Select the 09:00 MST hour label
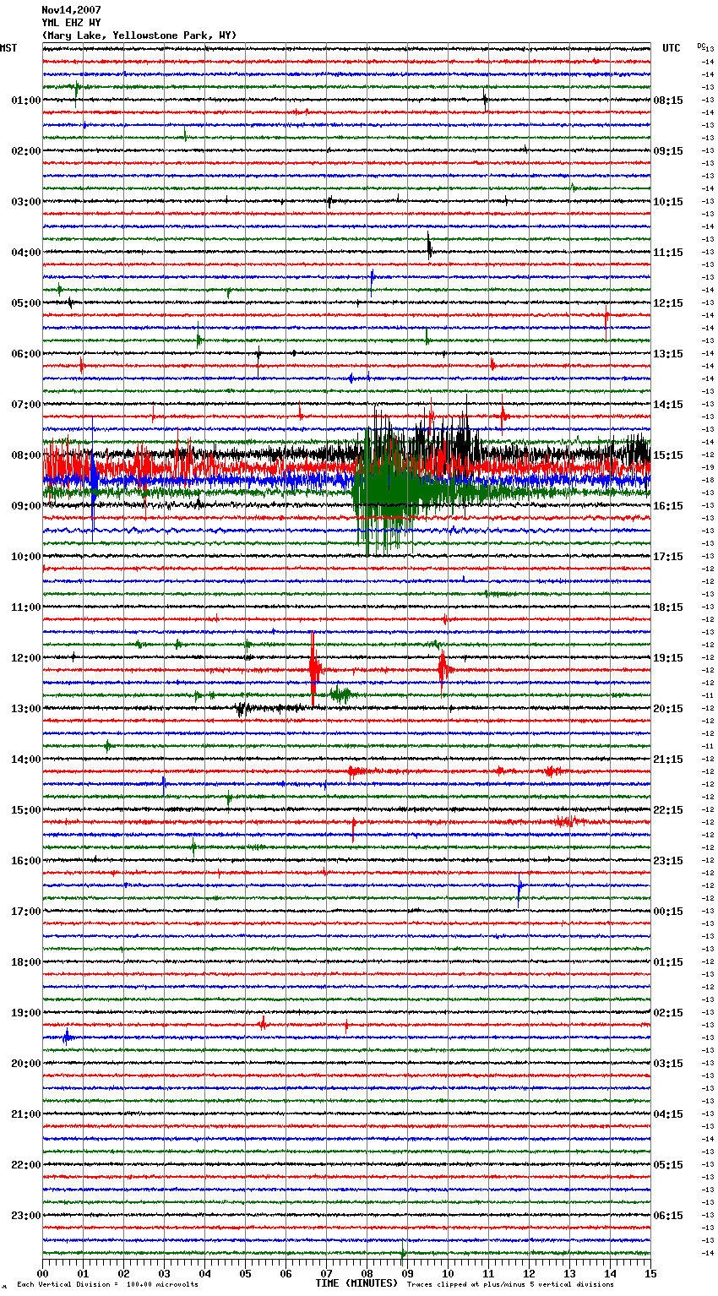The width and height of the screenshot is (718, 1296). click(25, 506)
